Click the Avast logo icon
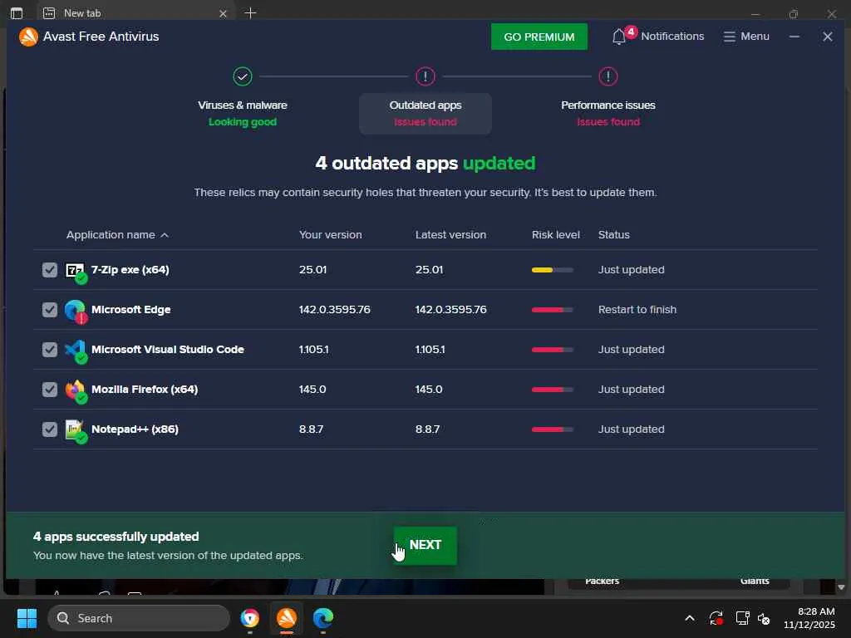Screen dimensions: 851x638 click(28, 37)
